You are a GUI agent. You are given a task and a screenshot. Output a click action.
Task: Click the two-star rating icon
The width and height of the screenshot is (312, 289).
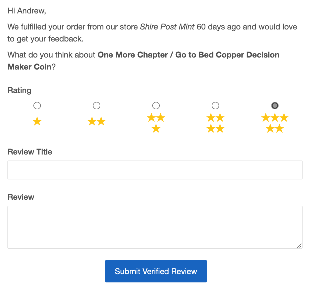click(x=97, y=121)
